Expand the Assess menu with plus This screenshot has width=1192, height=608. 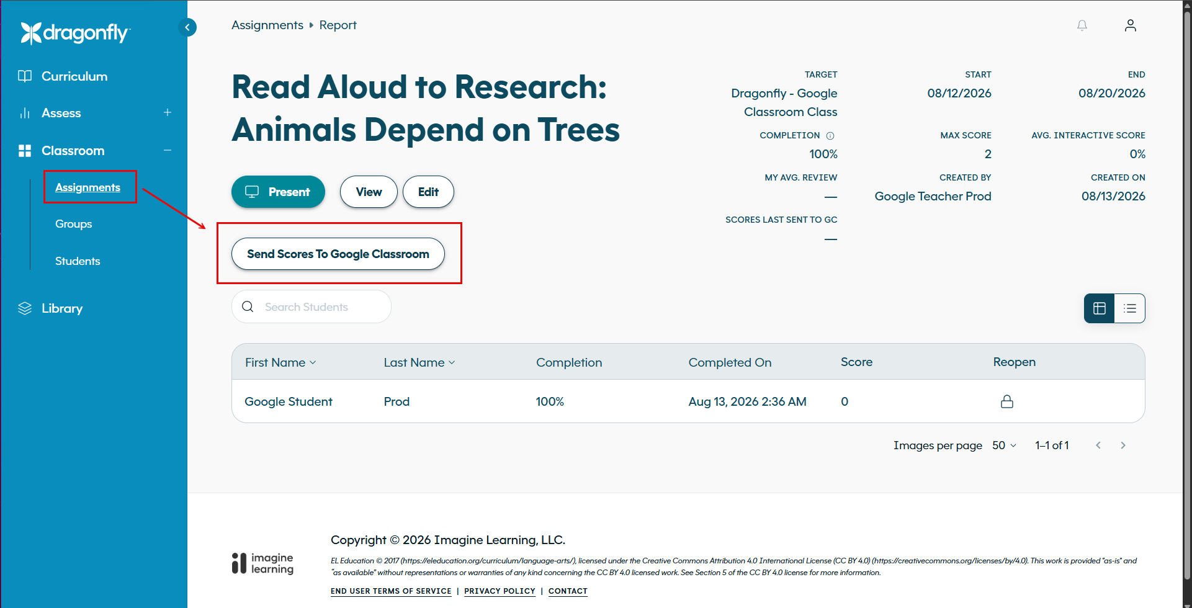tap(168, 112)
